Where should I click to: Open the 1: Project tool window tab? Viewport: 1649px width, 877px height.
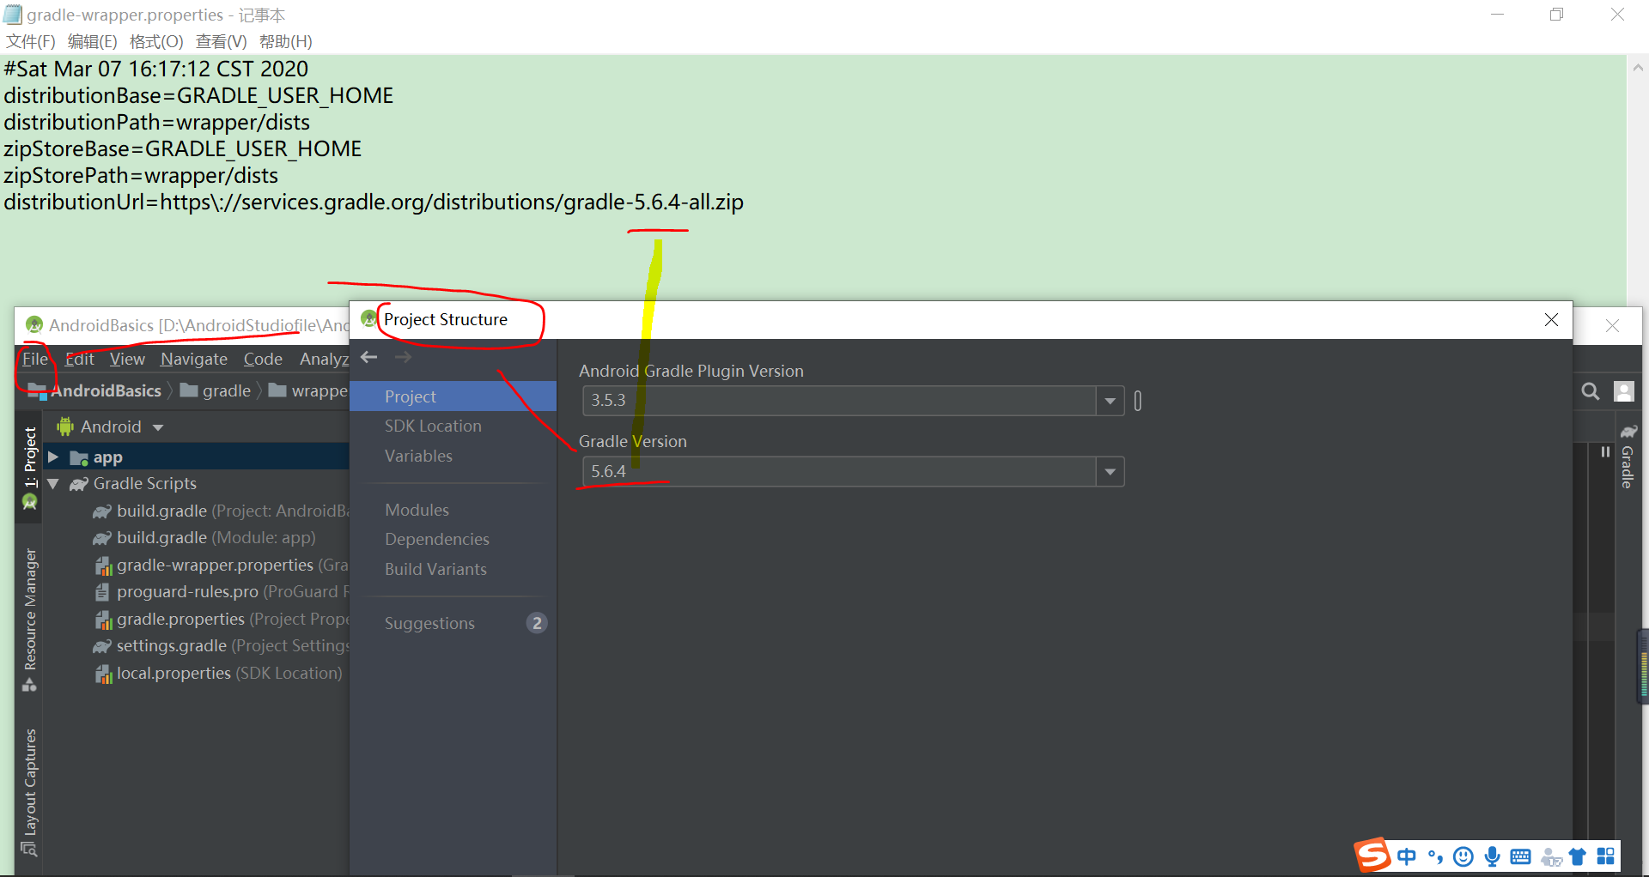click(x=30, y=468)
